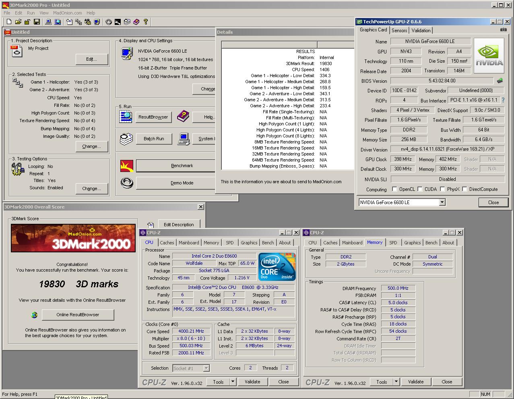Open Graphics tab in right CPU-Z window
514x399 pixels.
click(412, 243)
